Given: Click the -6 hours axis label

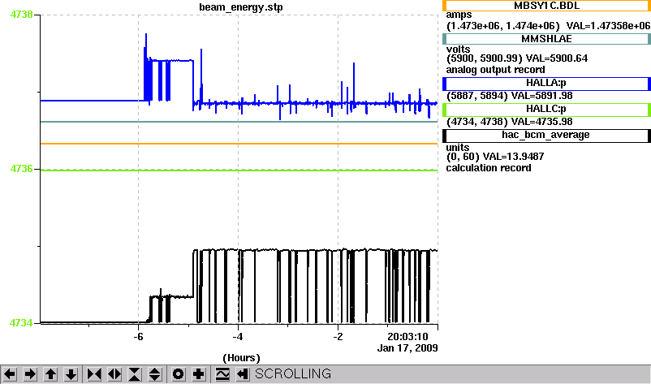Looking at the screenshot, I should [138, 337].
